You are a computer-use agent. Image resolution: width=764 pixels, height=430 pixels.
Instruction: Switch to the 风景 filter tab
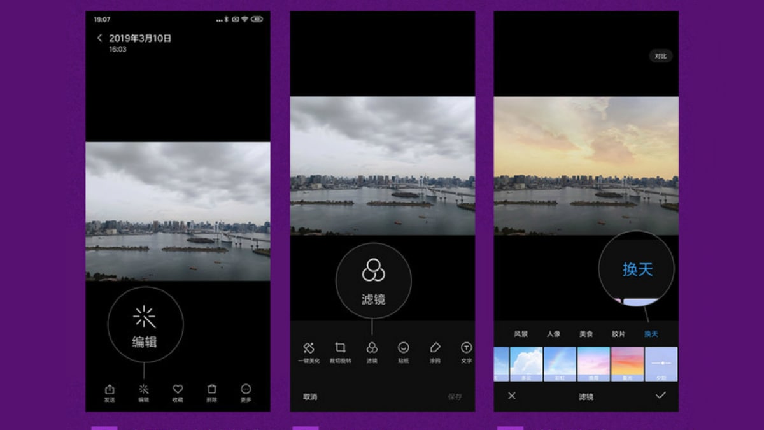[x=521, y=334]
